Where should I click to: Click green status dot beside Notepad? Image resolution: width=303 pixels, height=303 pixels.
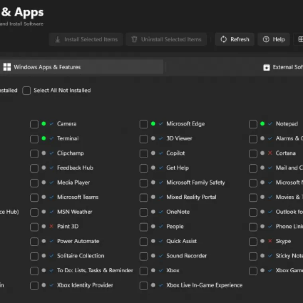click(262, 124)
